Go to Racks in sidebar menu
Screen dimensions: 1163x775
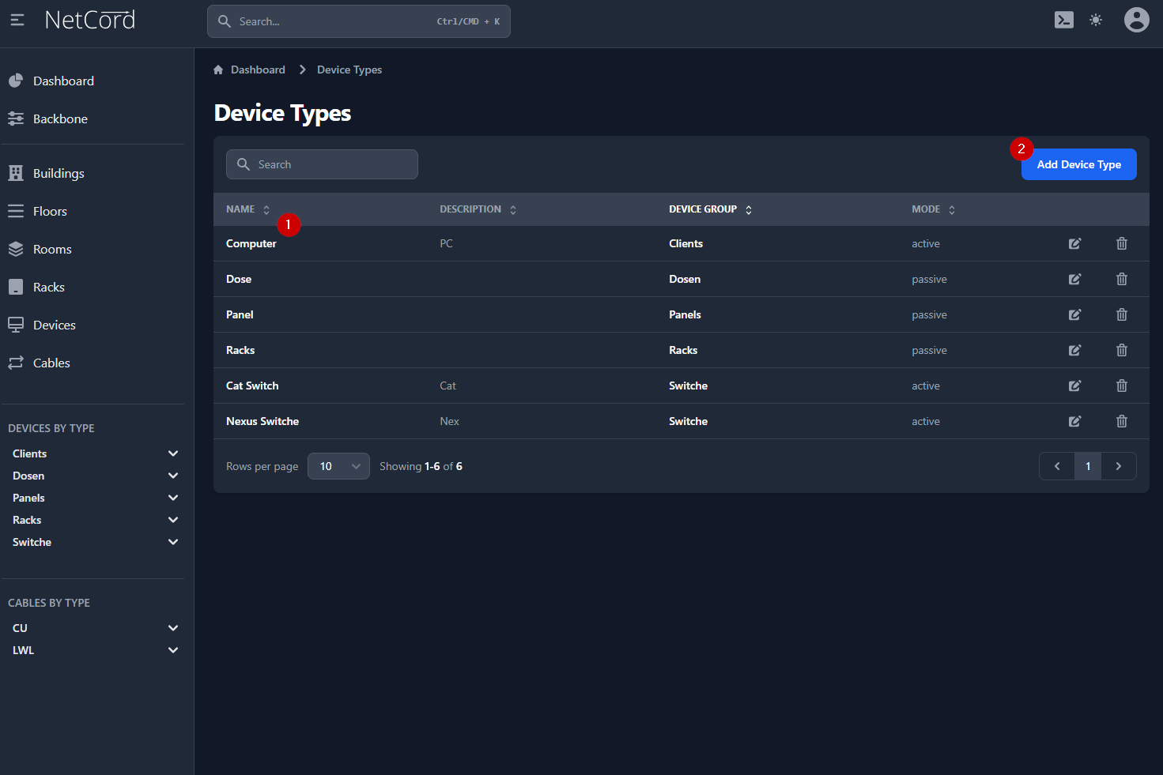coord(49,287)
